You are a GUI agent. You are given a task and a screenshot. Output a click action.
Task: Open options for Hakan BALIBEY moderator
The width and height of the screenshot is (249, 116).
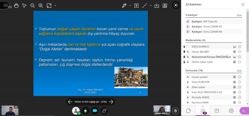(x=240, y=52)
